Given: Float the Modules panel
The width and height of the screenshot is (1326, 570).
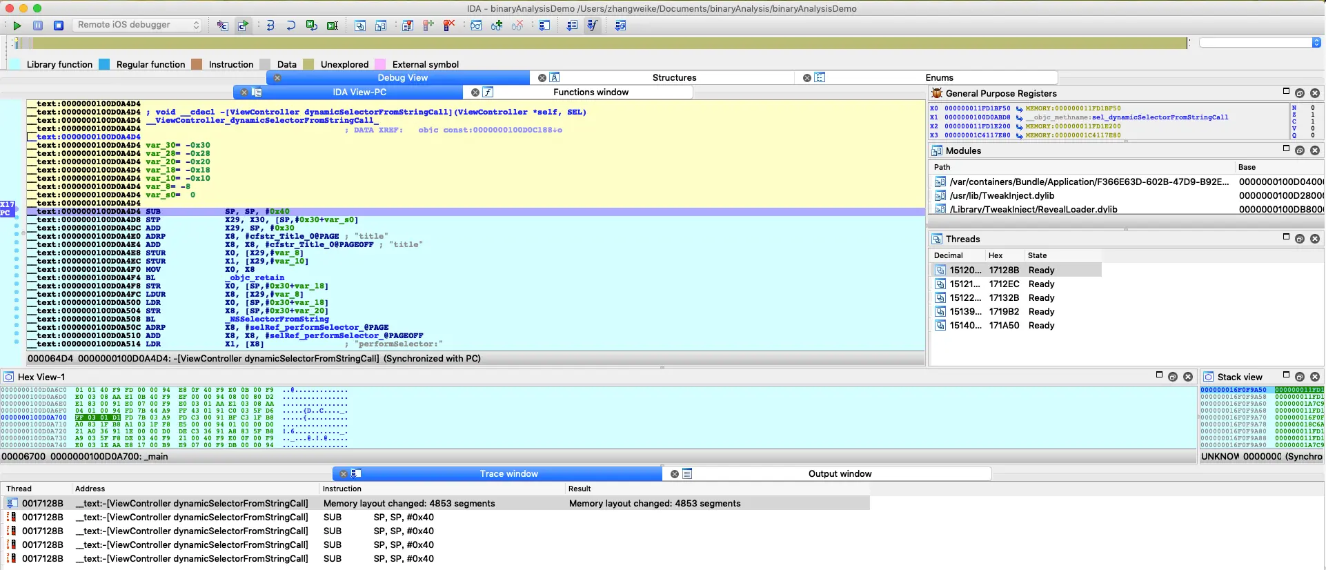Looking at the screenshot, I should pos(1300,150).
